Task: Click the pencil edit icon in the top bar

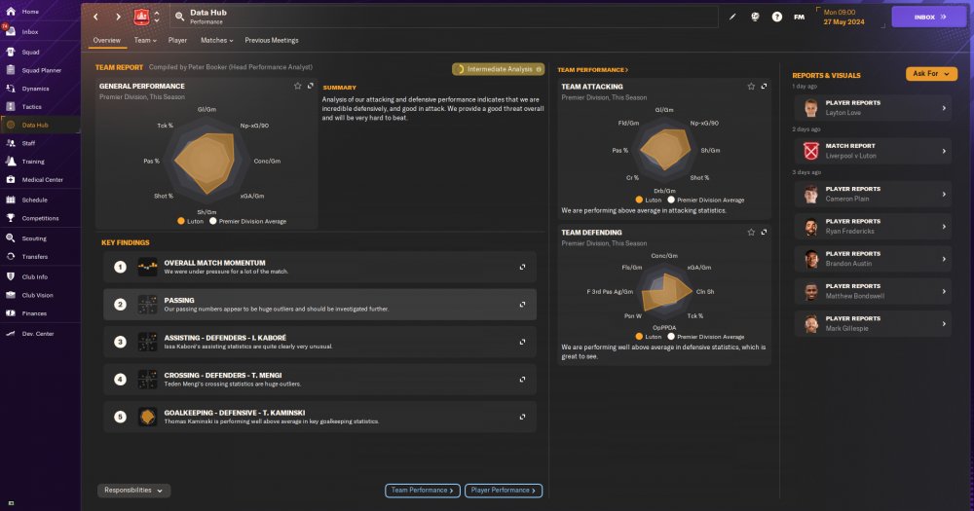Action: click(732, 17)
